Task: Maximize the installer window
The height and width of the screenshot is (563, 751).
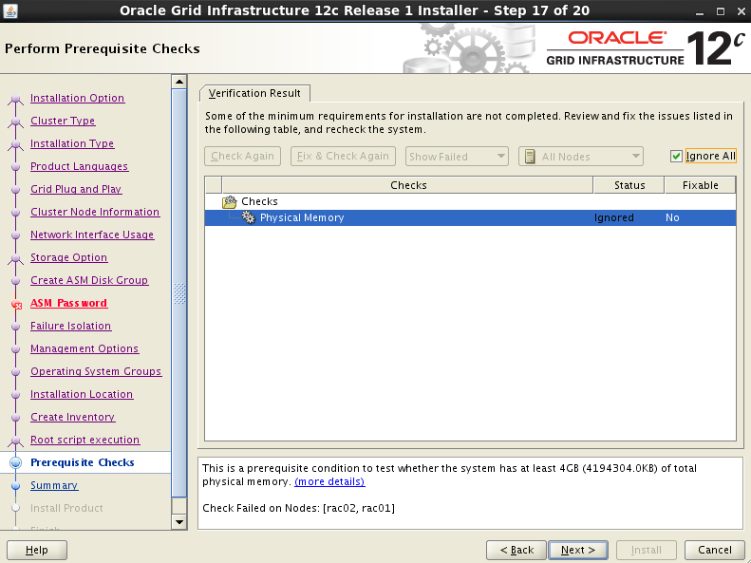Action: click(721, 11)
